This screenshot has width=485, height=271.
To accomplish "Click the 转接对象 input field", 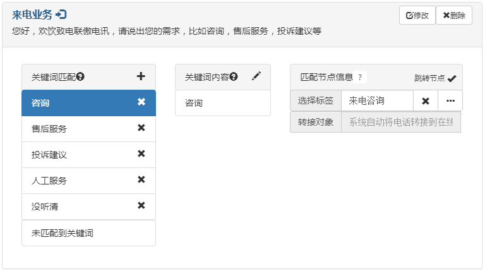I will 400,123.
